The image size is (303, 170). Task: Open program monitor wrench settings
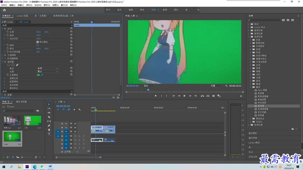click(226, 86)
